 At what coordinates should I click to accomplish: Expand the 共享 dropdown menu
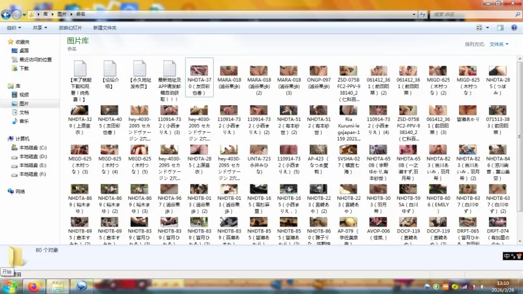41,28
